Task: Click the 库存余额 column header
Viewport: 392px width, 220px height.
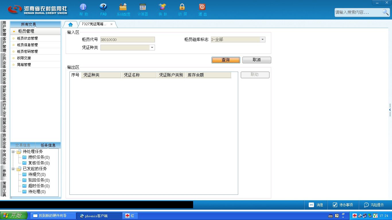Action: 208,75
